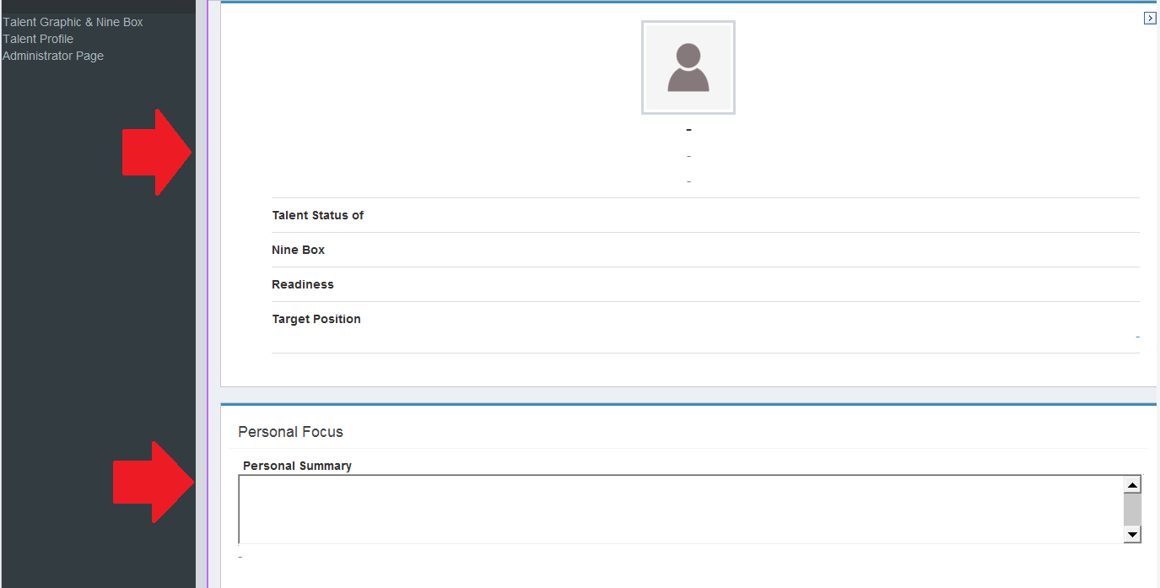Click the Talent Status of field row
The image size is (1160, 588).
click(317, 215)
